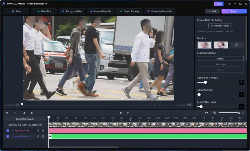Play the video preview

121,113
